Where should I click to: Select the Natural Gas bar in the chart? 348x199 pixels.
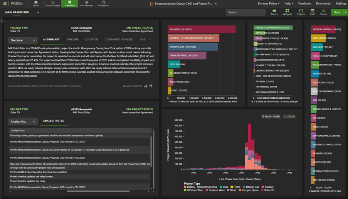(193, 47)
